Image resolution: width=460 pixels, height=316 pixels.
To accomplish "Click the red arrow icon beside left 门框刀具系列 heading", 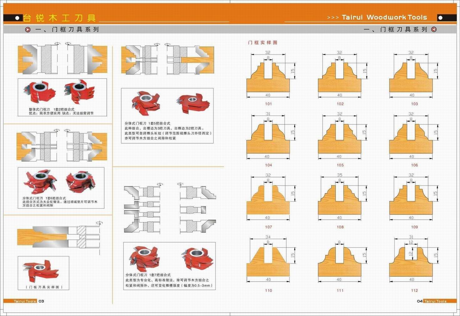I will pyautogui.click(x=28, y=30).
